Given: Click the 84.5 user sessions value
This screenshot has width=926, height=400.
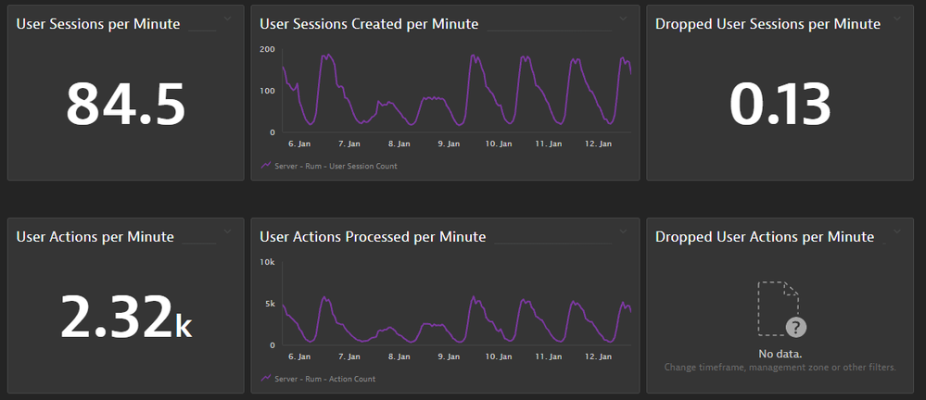Looking at the screenshot, I should (125, 104).
